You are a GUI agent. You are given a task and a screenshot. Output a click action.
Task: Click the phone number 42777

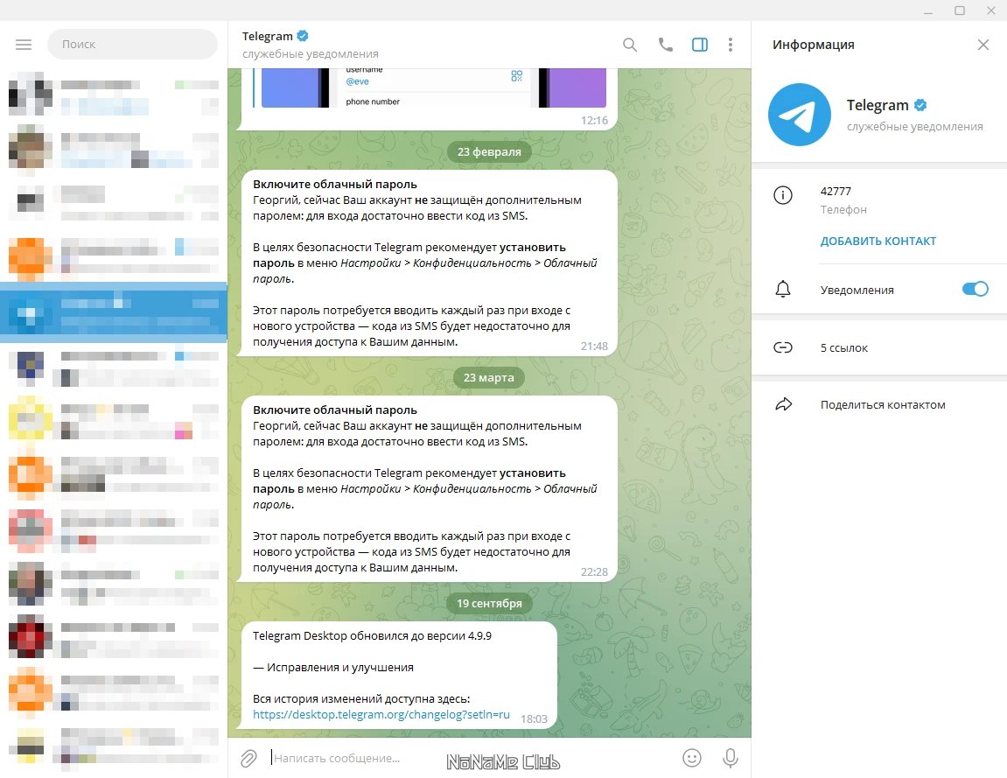[x=836, y=191]
